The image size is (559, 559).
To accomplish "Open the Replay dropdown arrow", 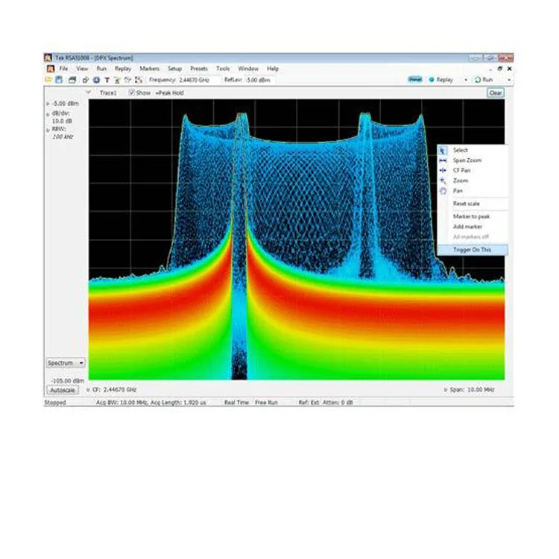I will click(x=466, y=80).
